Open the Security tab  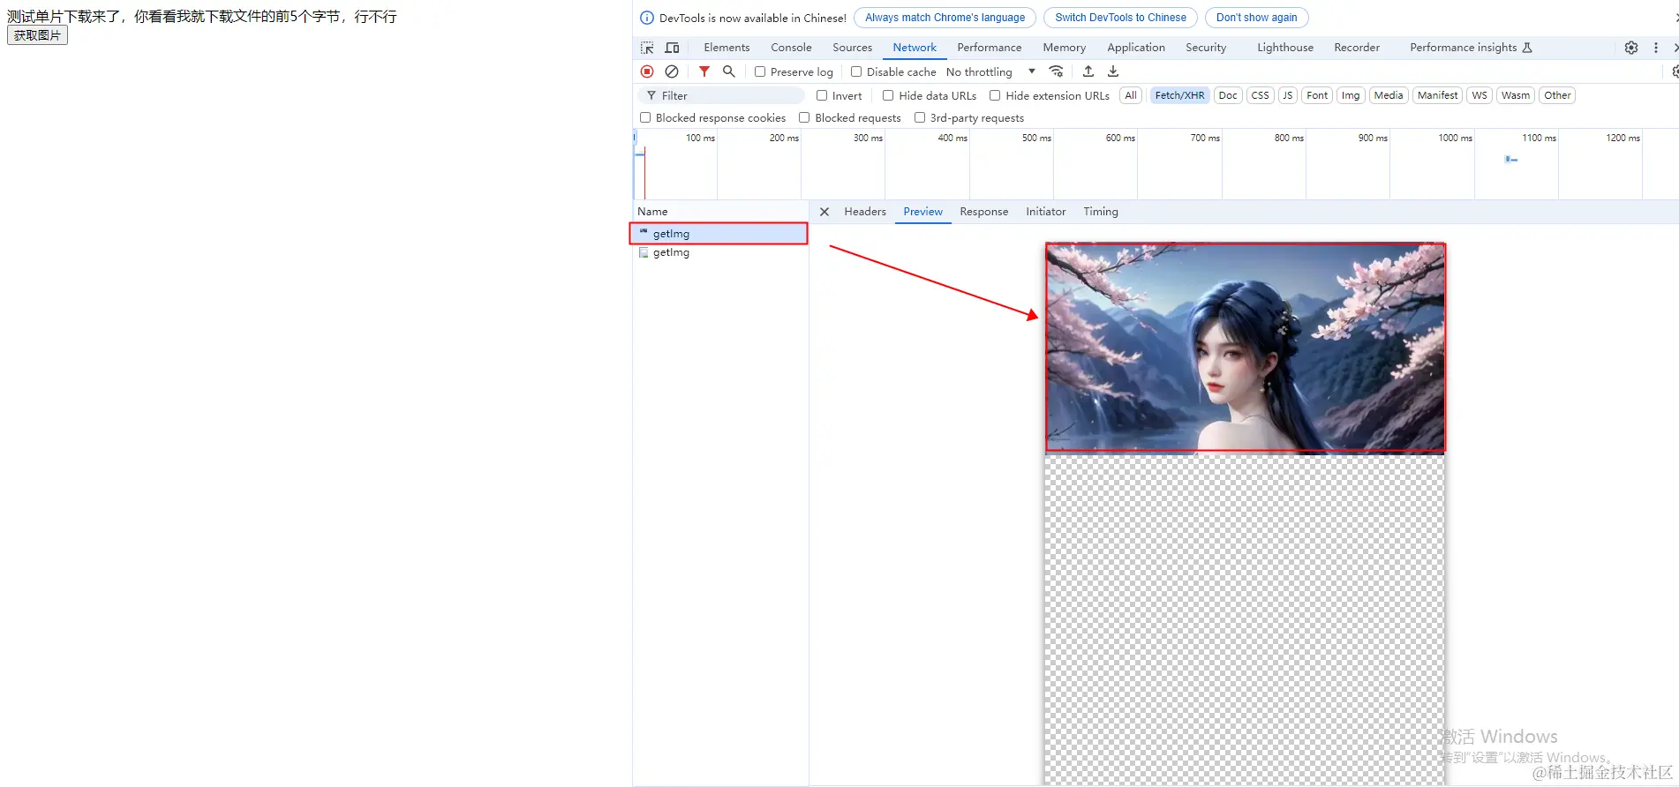[x=1206, y=48]
